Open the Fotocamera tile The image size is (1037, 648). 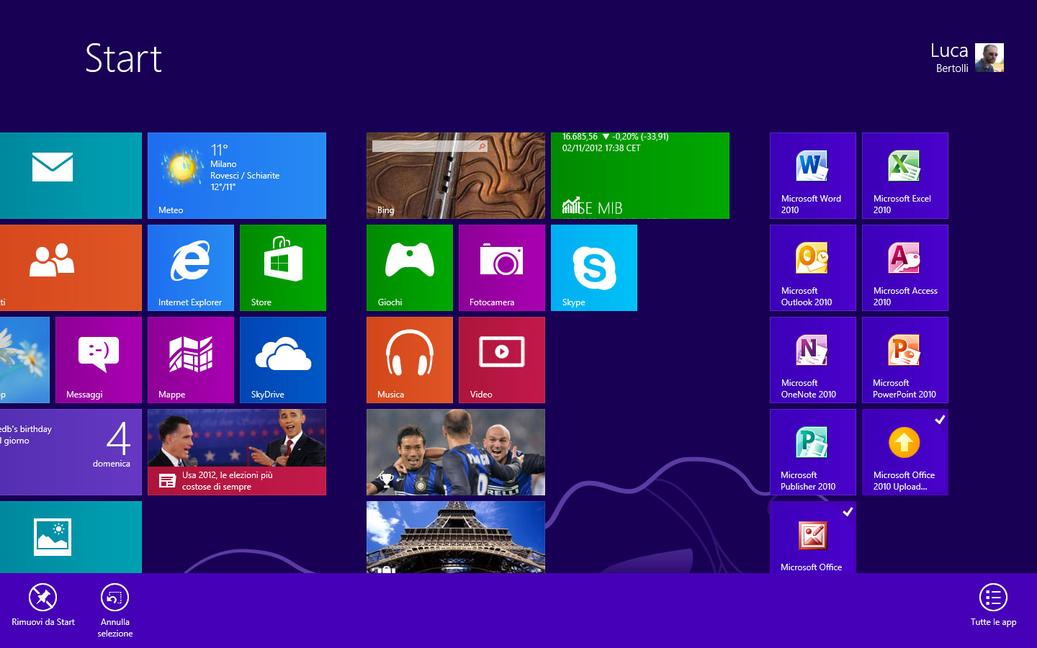point(502,268)
